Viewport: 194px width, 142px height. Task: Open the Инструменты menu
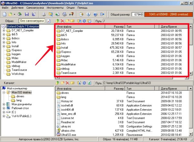coord(55,8)
